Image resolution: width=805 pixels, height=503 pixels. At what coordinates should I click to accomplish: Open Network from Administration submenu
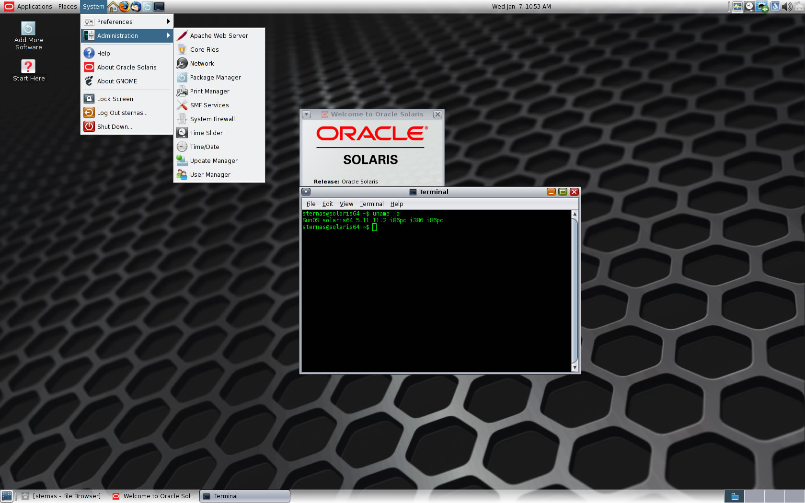219,63
